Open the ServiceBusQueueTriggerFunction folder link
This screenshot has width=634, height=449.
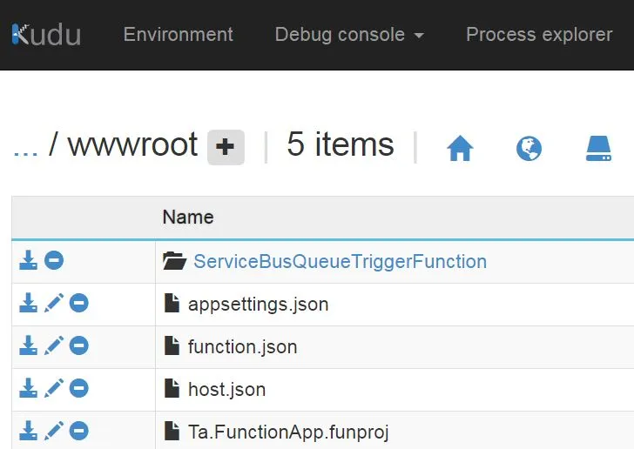click(x=340, y=261)
